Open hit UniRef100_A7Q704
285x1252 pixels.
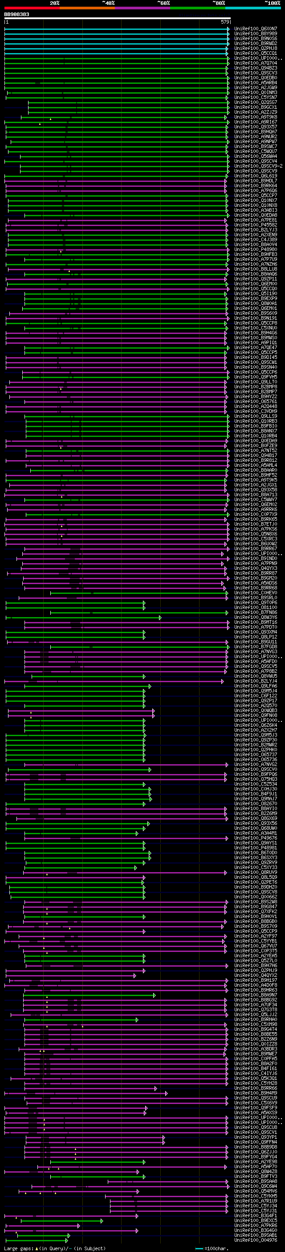click(256, 63)
